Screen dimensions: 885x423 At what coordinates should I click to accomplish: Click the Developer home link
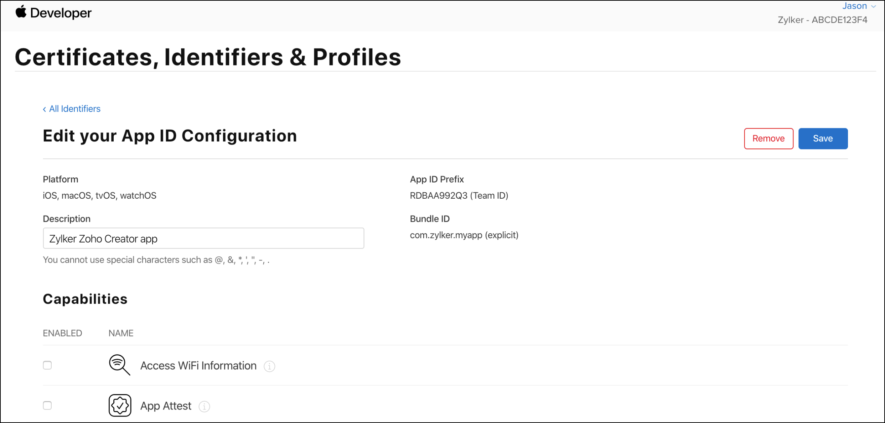61,13
